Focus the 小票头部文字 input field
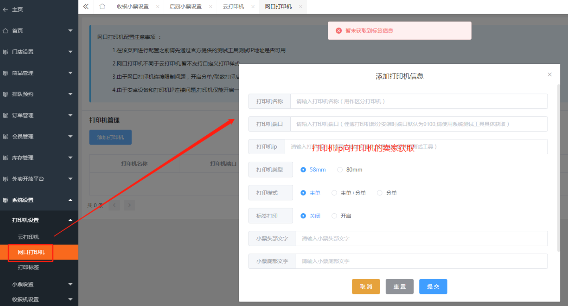The width and height of the screenshot is (568, 306). pos(422,239)
